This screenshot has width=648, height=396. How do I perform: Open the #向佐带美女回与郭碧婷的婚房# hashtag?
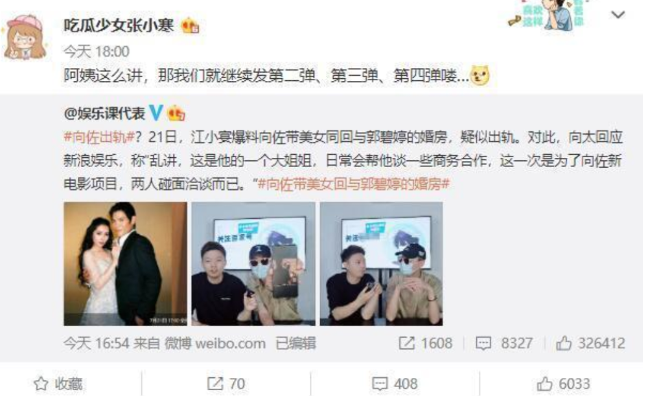tap(353, 184)
